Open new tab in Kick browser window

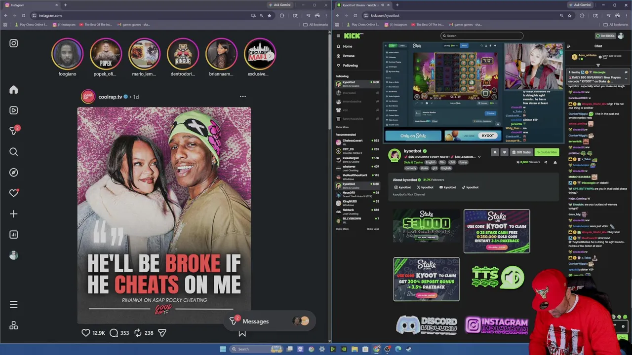397,5
